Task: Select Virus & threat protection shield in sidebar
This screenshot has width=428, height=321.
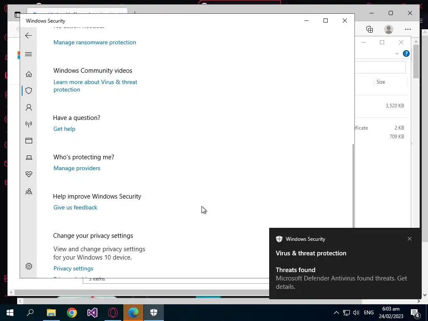Action: [x=29, y=91]
